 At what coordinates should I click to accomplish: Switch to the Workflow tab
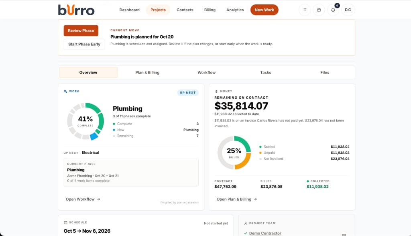tap(207, 73)
